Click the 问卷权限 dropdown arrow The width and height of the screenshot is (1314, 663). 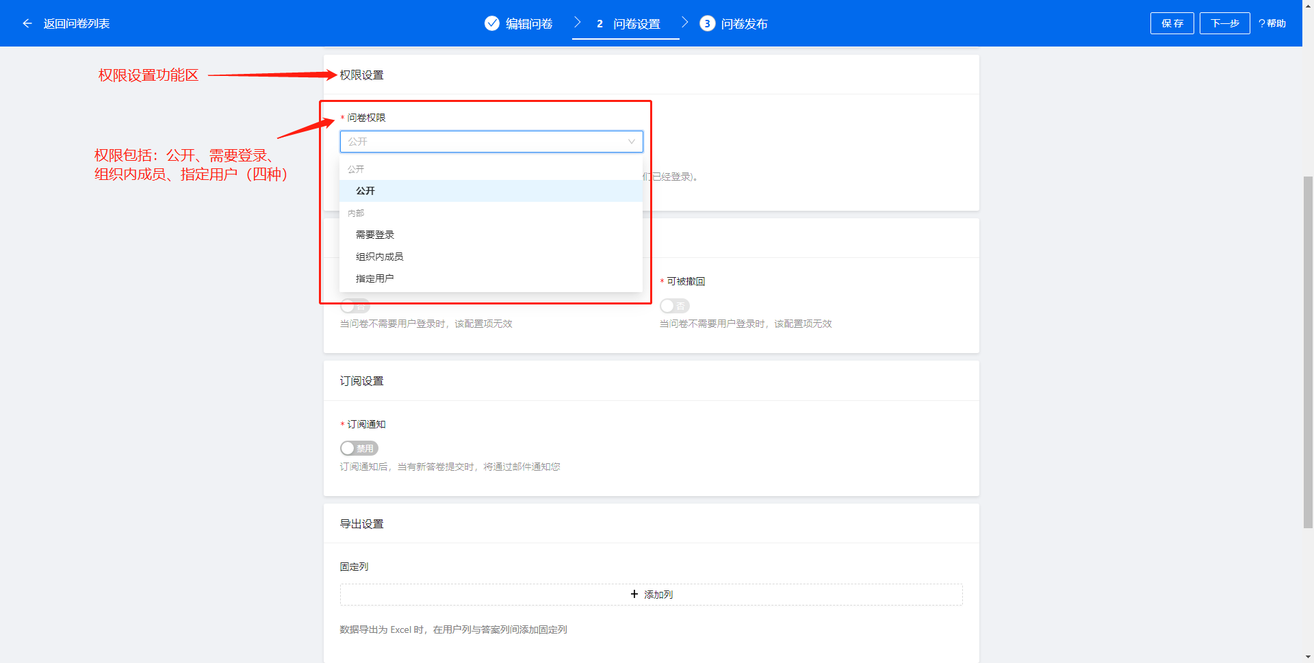coord(631,142)
